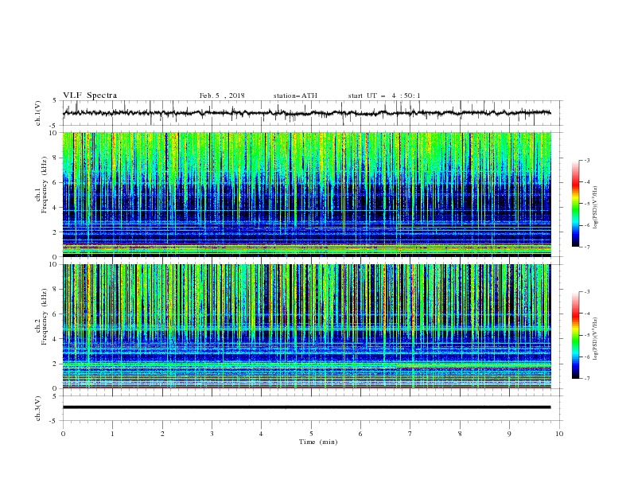Click the ch.1 spectrogram panel
This screenshot has height=487, width=630.
point(306,194)
